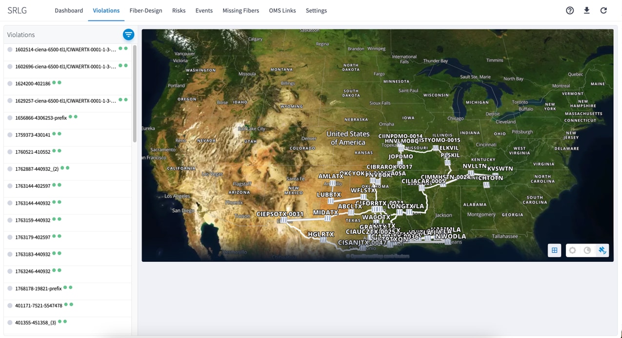The image size is (622, 338).
Task: Select radio for violation 1602514-ciena-6500-tl1
Action: coord(10,50)
